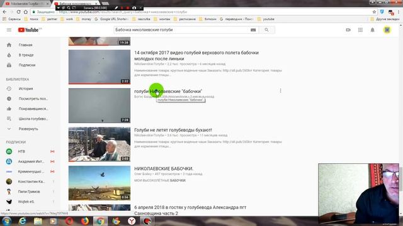Open the on-screen keyboard icon in search box

click(253, 30)
